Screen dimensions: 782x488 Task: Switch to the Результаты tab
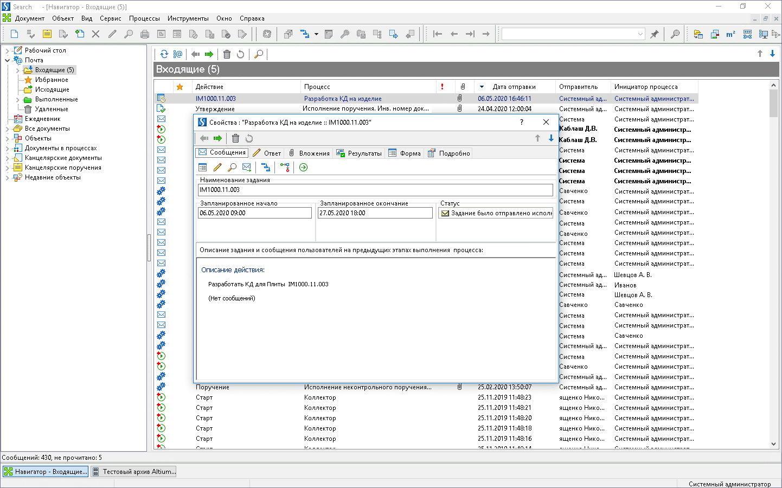coord(359,153)
